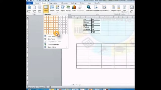The width and height of the screenshot is (161, 90).
Task: Switch to the Review tab
Action: pyautogui.click(x=82, y=3)
